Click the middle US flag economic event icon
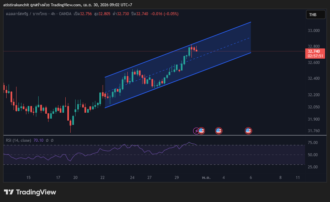Viewport: 330px width, 202px height. click(x=218, y=131)
